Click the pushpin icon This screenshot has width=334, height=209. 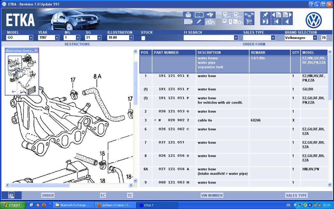click(x=265, y=15)
